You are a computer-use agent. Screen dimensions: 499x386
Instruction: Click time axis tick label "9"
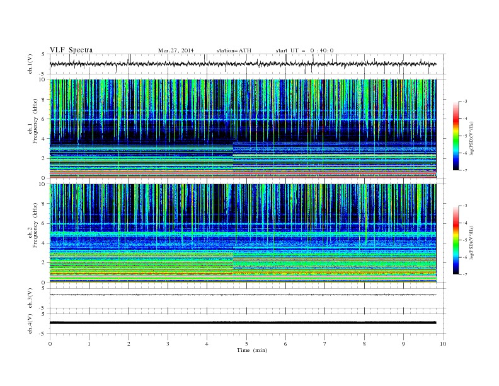pos(403,344)
